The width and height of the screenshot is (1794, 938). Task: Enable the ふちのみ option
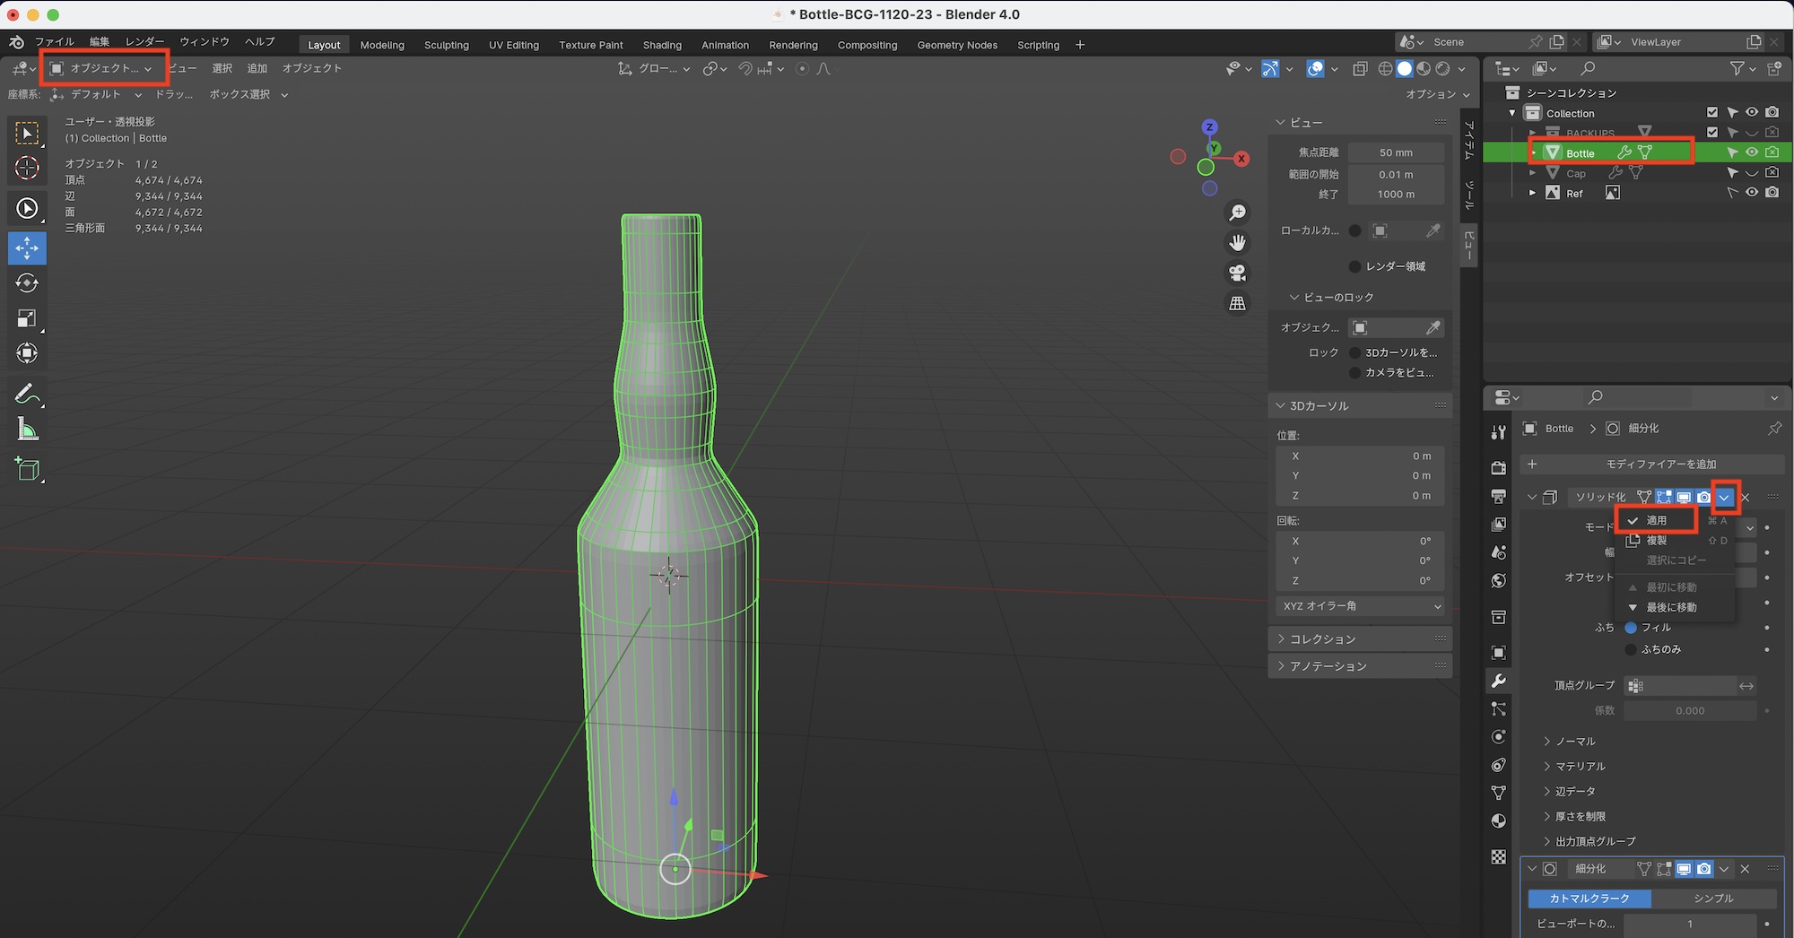pyautogui.click(x=1631, y=649)
